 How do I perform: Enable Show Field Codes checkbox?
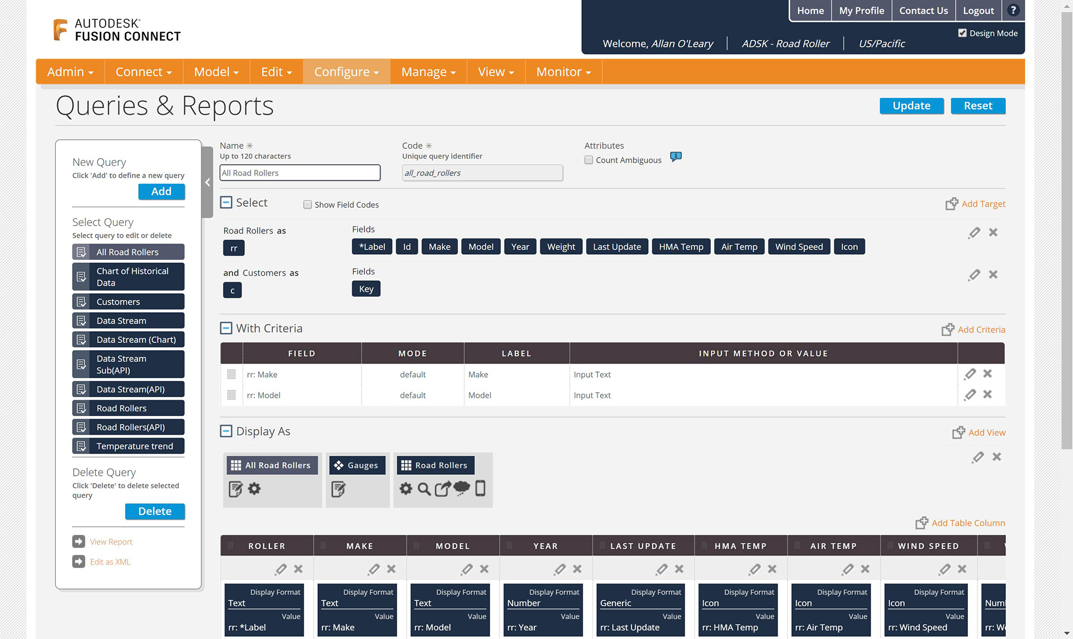307,204
